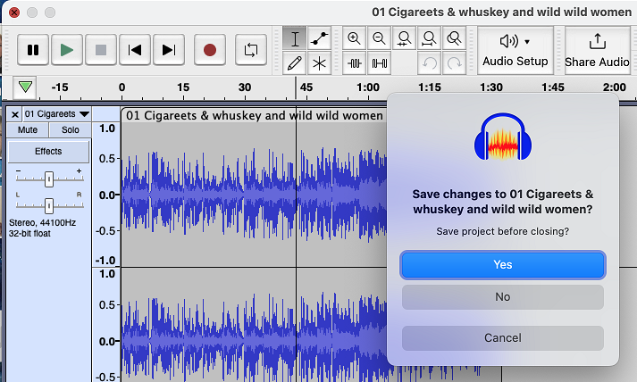Skip to start of the track
The image size is (637, 382).
coord(135,50)
